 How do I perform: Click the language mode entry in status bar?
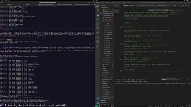point(169,106)
